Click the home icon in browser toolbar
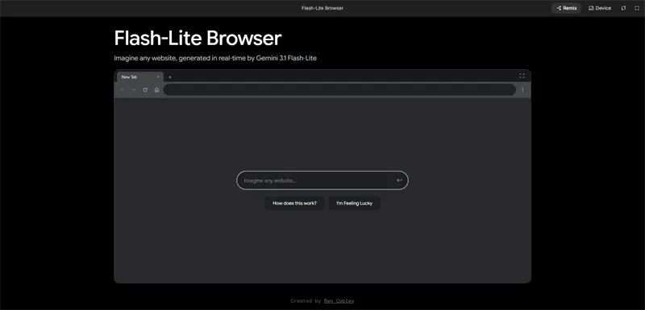Screen dimensions: 645x310 (156, 90)
